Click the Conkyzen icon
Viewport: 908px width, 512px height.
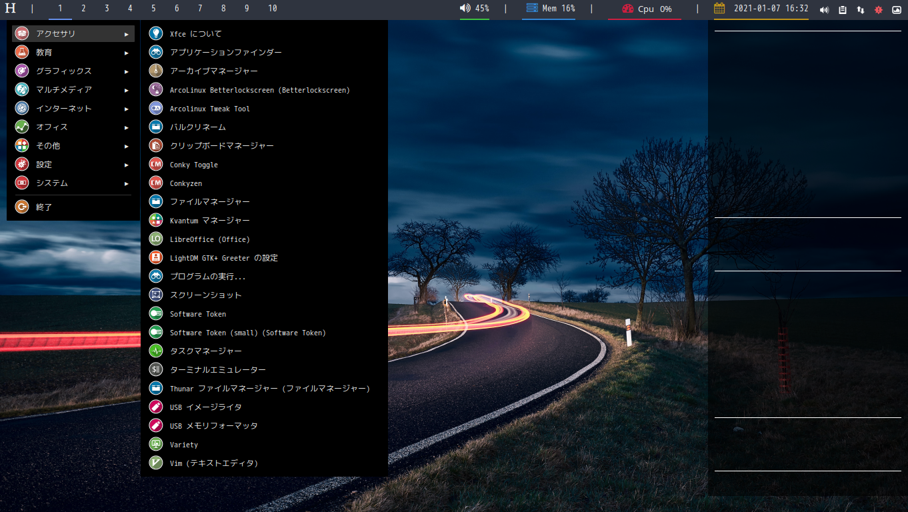tap(155, 183)
